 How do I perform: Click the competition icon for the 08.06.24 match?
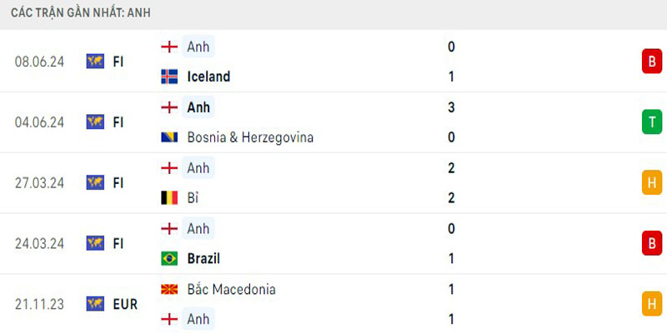[x=95, y=61]
